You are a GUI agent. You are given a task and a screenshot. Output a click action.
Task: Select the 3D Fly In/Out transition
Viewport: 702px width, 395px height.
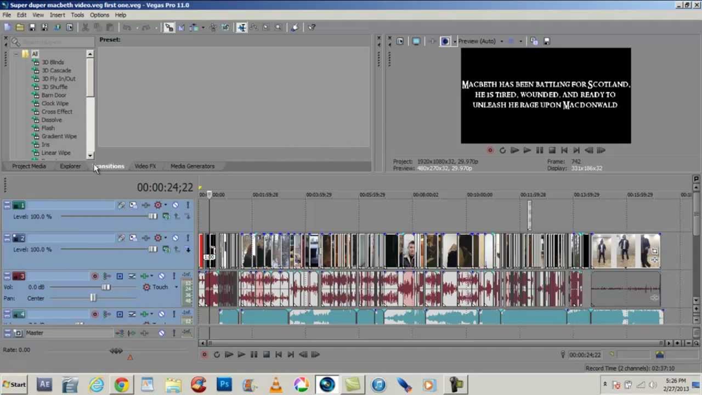tap(59, 78)
